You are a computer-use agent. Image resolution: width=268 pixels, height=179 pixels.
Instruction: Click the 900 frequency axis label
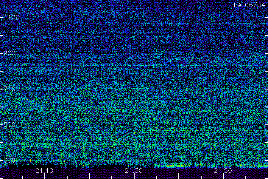(10, 53)
